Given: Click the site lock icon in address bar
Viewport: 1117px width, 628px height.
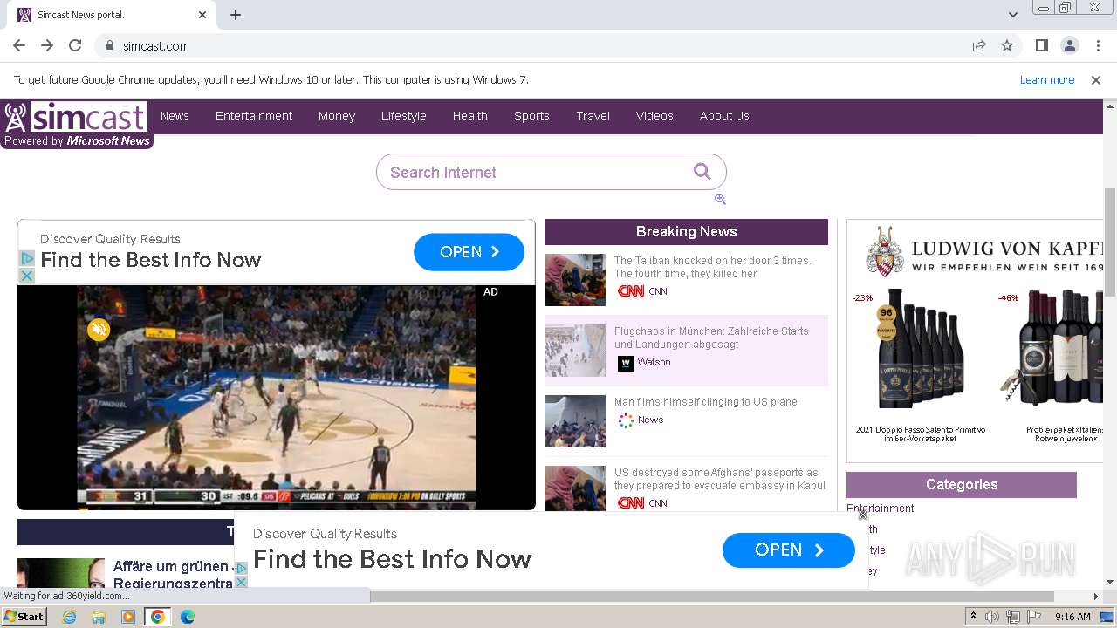Looking at the screenshot, I should 109,45.
